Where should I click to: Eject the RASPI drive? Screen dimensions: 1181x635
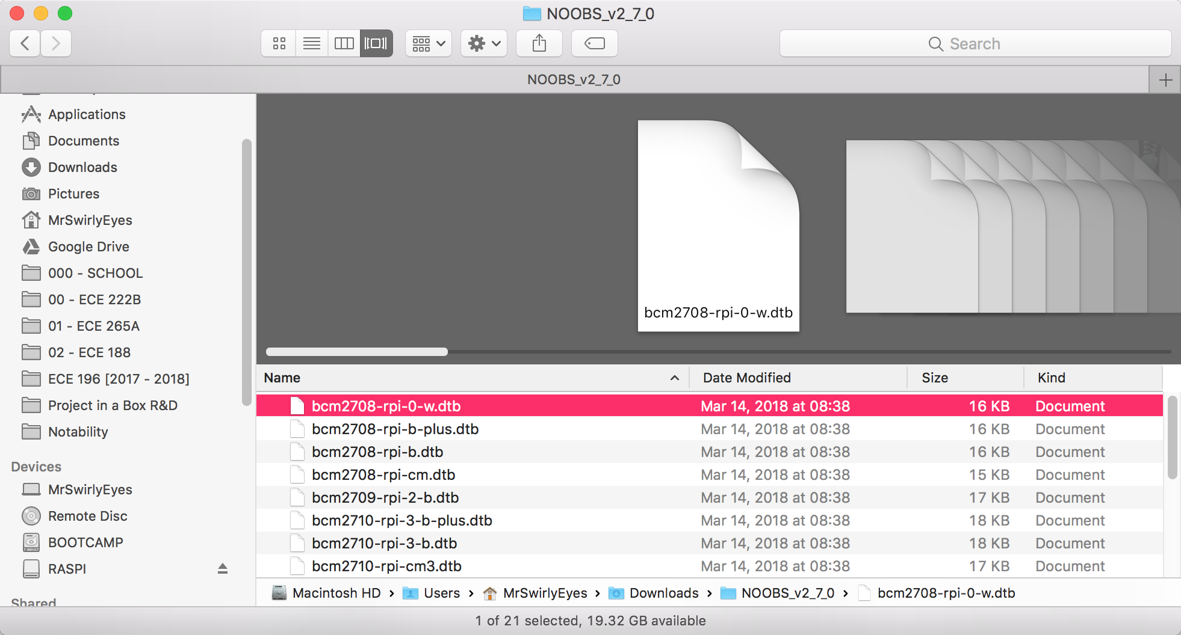pos(222,568)
